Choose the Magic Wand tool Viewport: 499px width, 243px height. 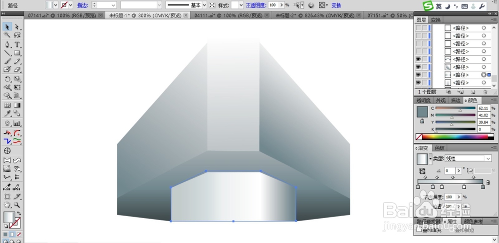[x=7, y=35]
